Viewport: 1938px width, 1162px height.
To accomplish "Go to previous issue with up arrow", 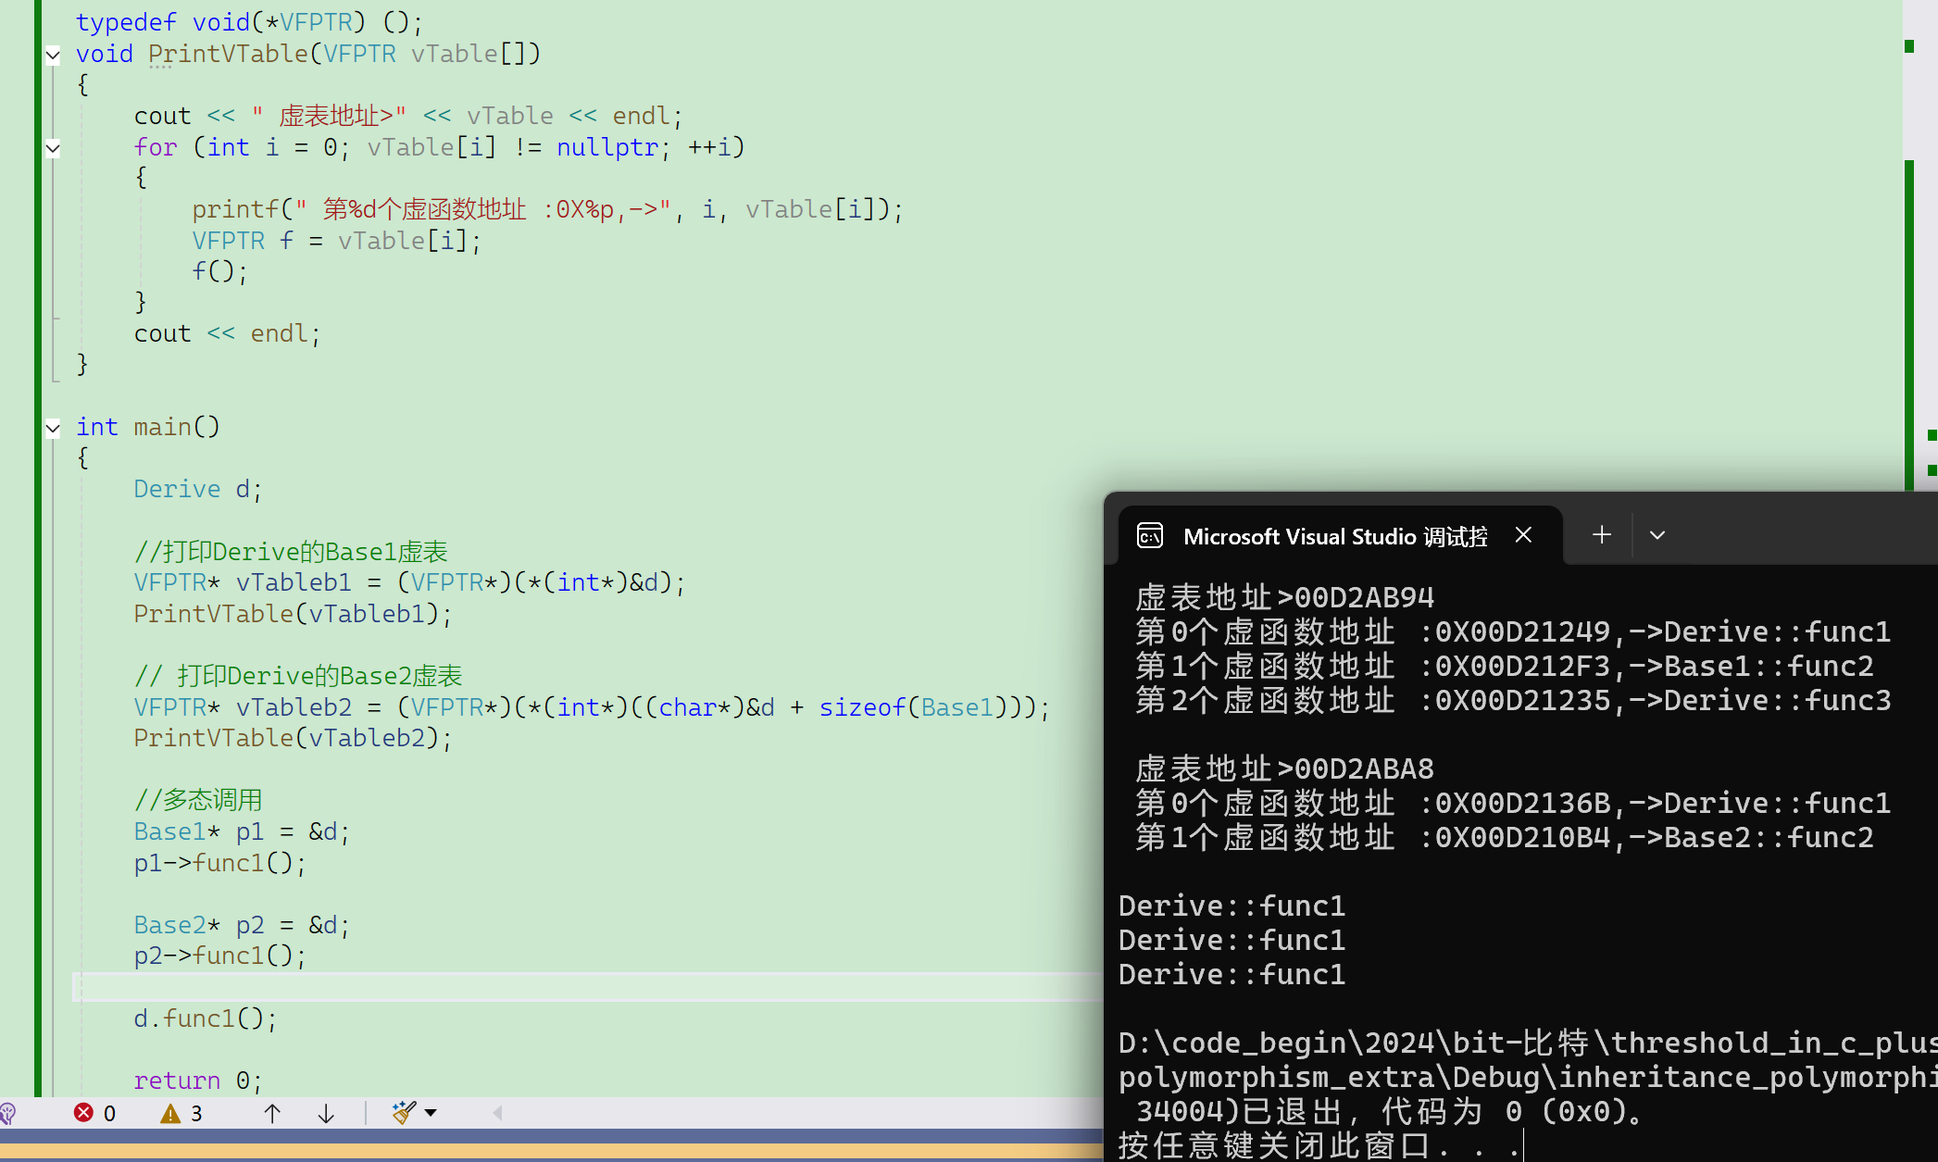I will click(271, 1113).
